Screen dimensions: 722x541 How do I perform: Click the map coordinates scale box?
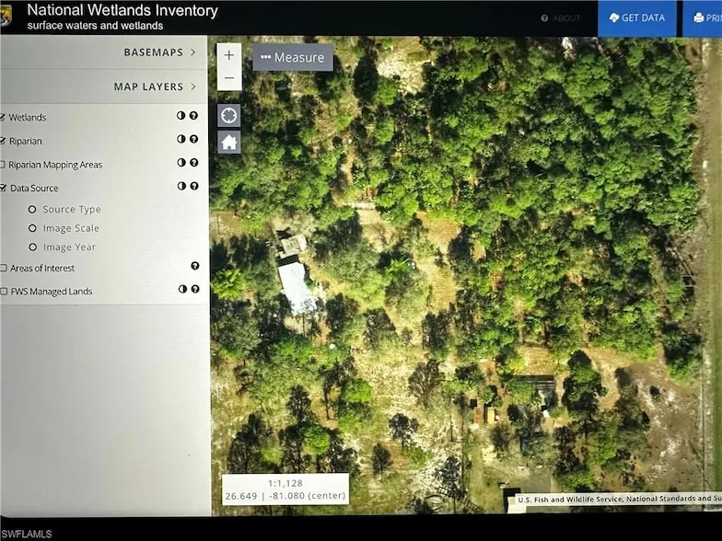coord(285,489)
